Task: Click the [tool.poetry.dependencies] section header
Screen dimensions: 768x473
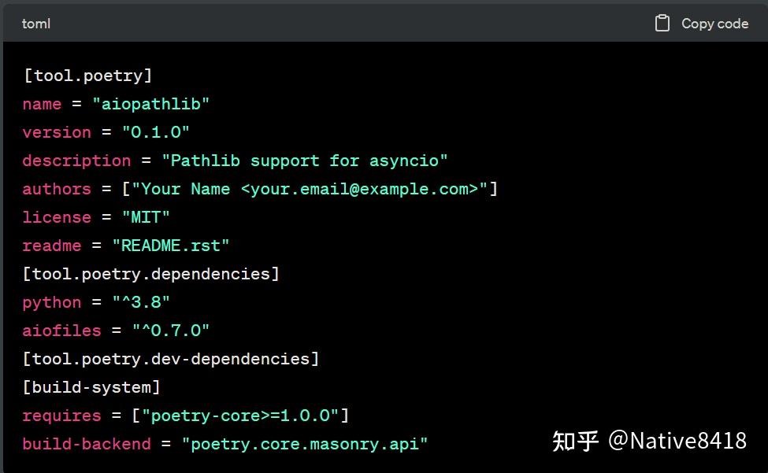Action: [x=151, y=273]
